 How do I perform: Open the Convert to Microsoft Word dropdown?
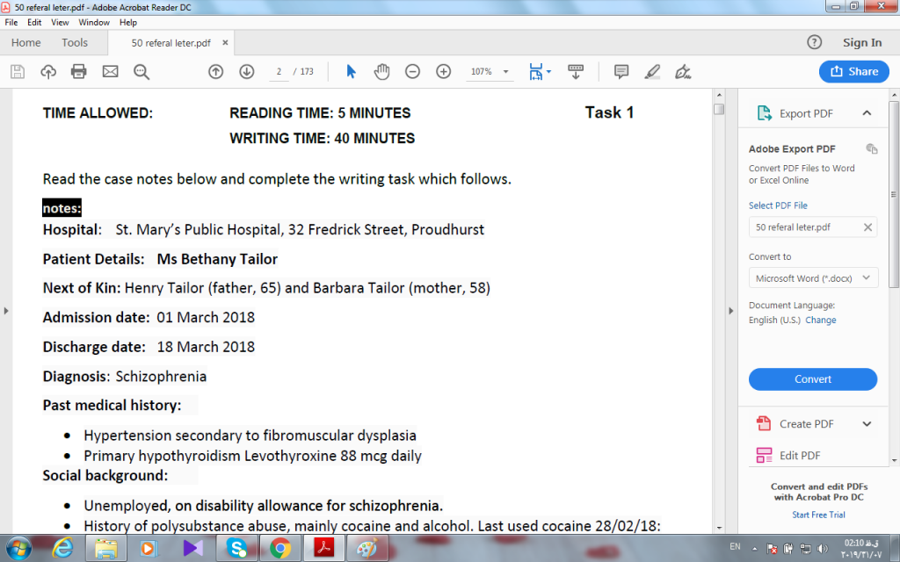point(813,278)
